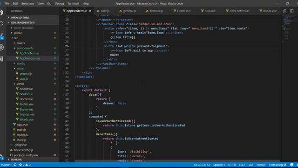Split the editor to the right
Viewport: 298px width, 168px height.
click(x=292, y=11)
